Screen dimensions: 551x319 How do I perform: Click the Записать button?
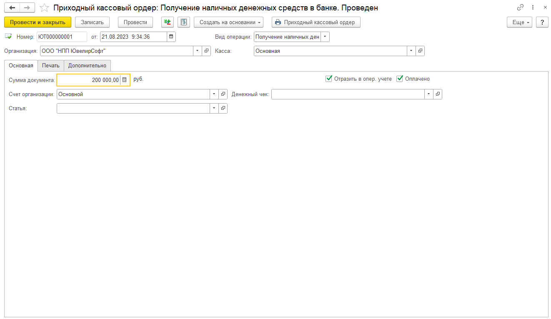92,22
